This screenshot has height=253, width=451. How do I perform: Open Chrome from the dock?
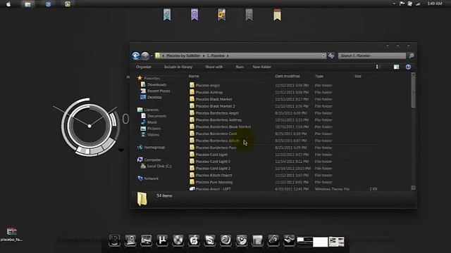pos(242,240)
